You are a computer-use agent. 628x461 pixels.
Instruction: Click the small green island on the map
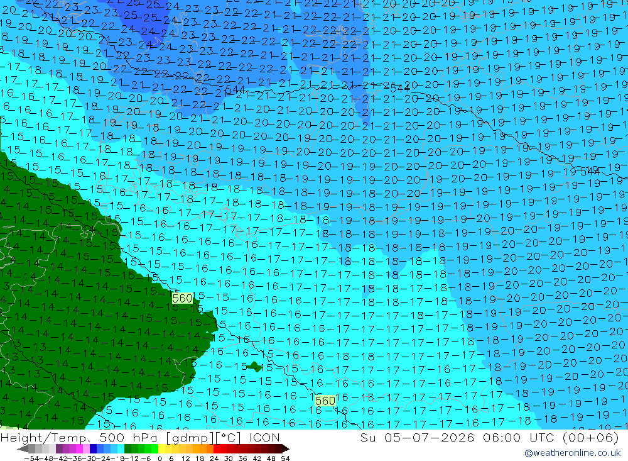pos(254,366)
